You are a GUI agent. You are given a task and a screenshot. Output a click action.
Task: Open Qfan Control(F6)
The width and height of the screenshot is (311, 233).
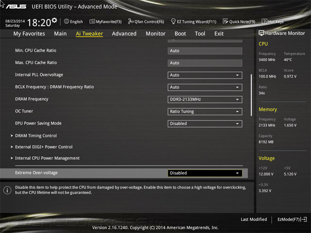[146, 21]
